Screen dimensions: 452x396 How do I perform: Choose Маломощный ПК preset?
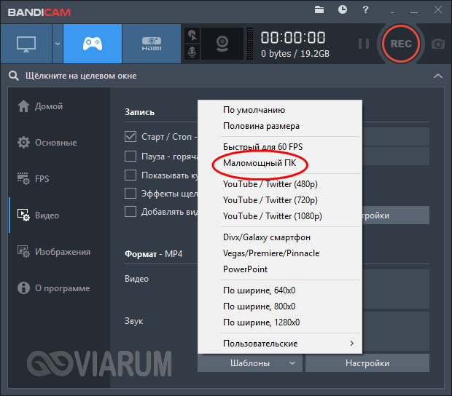coord(280,163)
